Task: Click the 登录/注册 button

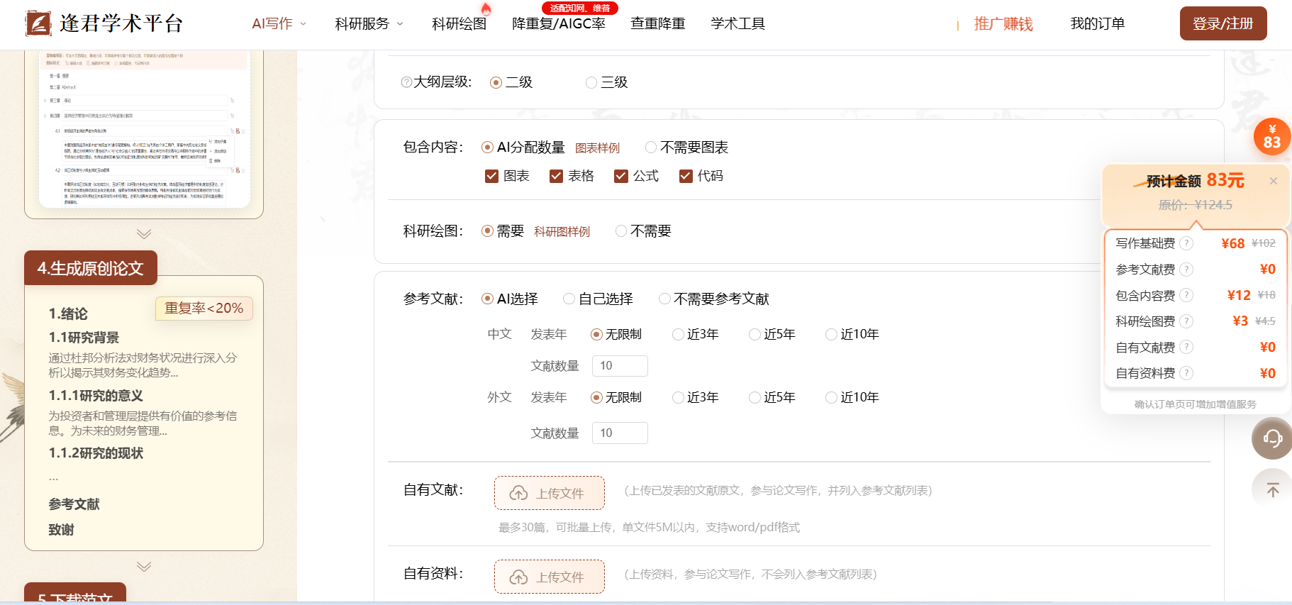Action: [x=1223, y=23]
